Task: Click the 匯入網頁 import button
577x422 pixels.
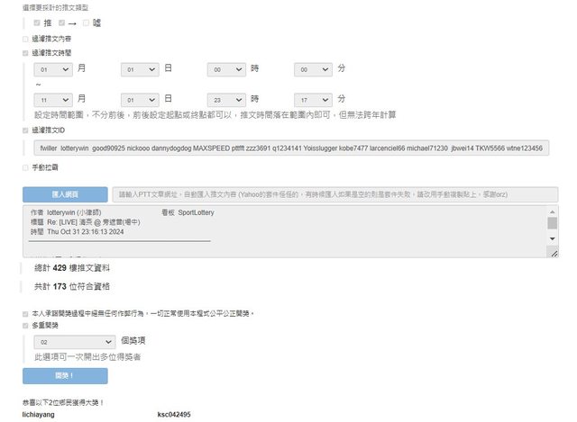Action: coord(64,194)
